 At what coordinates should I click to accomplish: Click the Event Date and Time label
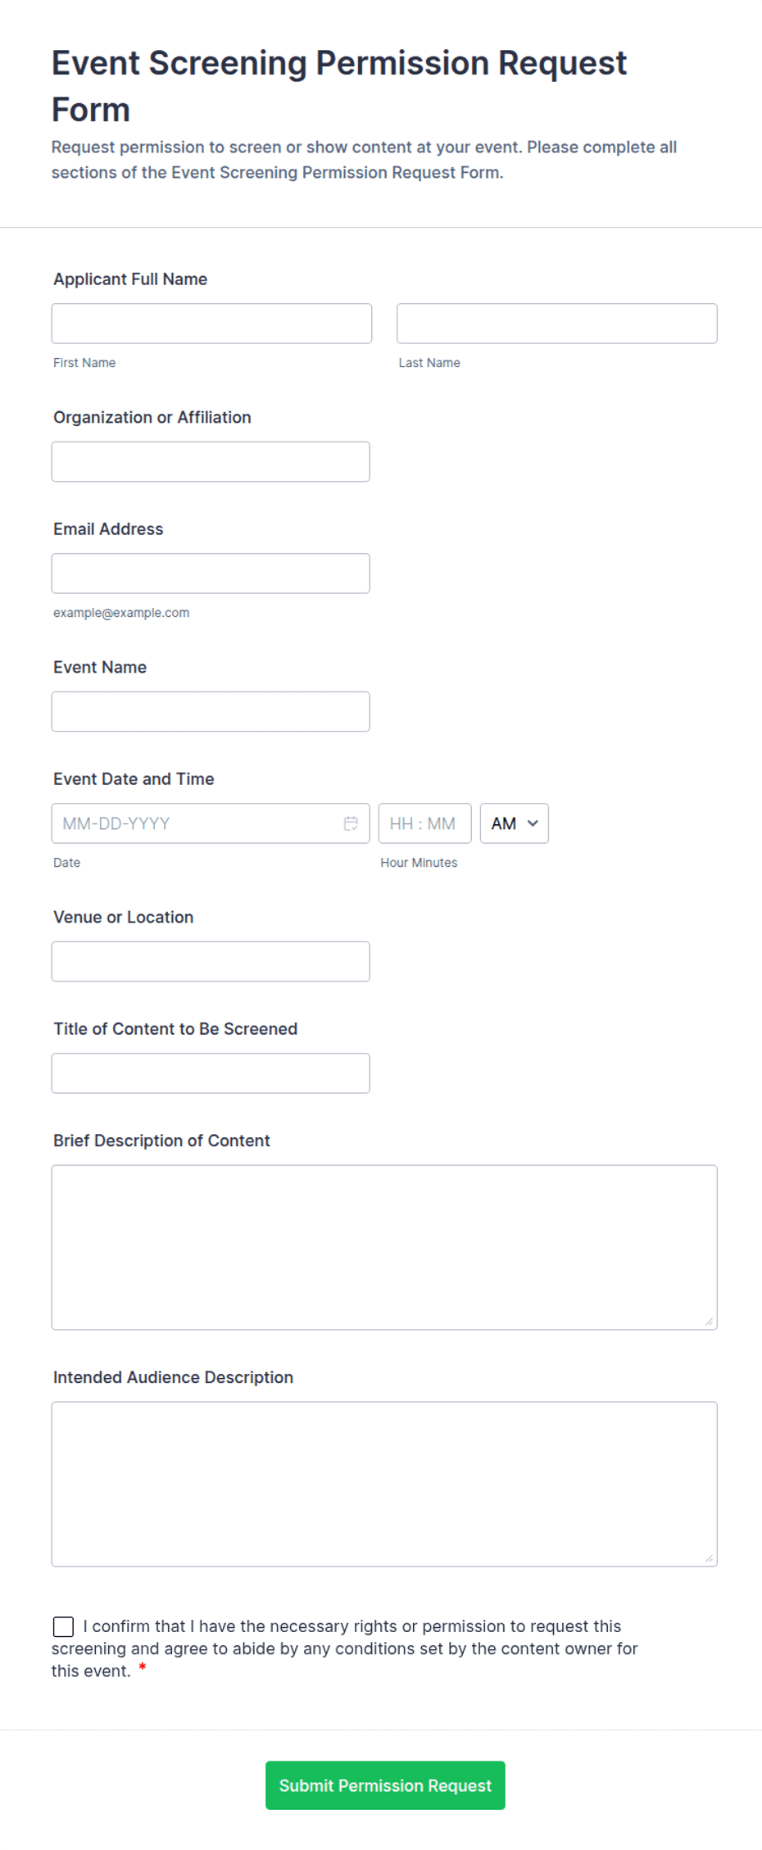134,779
